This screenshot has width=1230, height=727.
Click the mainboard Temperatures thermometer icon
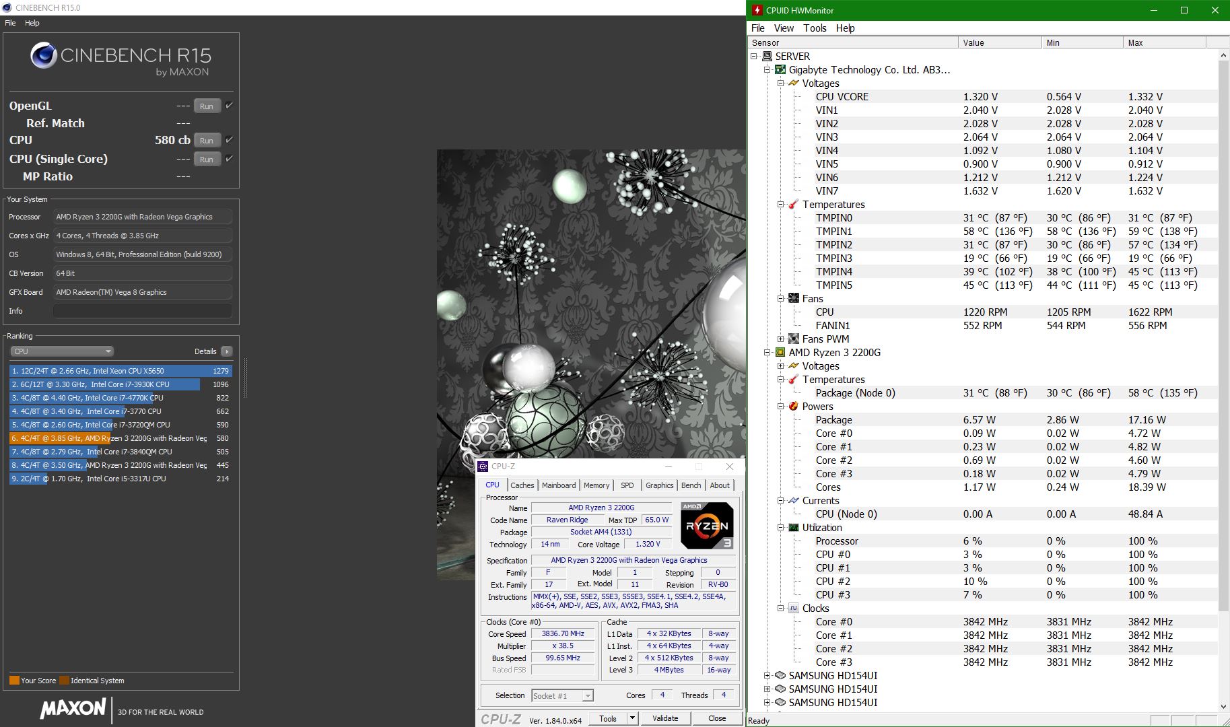[794, 205]
